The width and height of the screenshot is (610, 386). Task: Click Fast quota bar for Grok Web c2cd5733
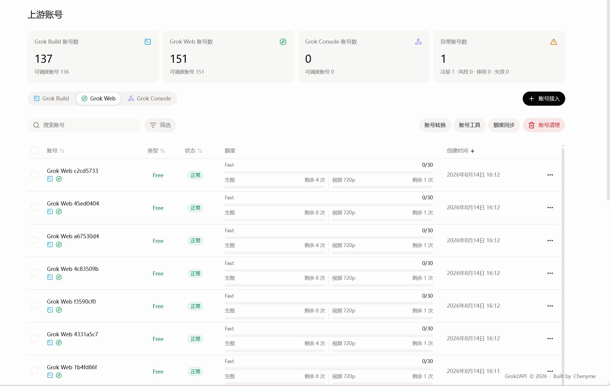pyautogui.click(x=329, y=172)
